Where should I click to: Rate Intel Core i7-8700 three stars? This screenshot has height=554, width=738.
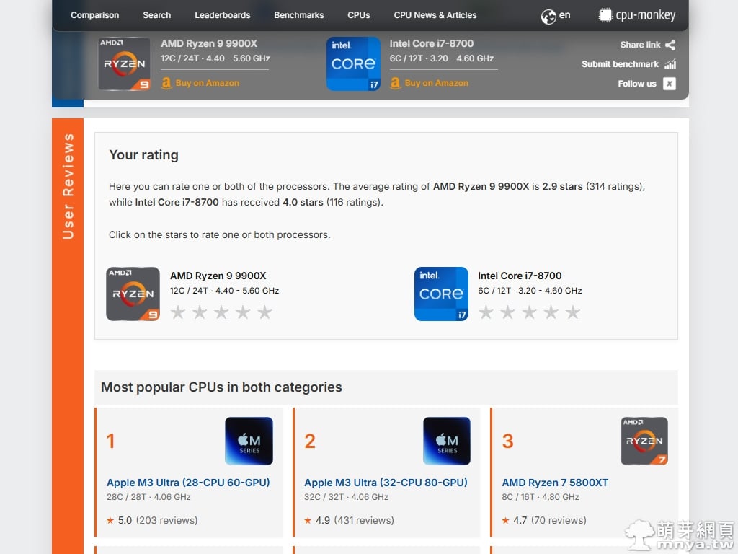pyautogui.click(x=529, y=312)
